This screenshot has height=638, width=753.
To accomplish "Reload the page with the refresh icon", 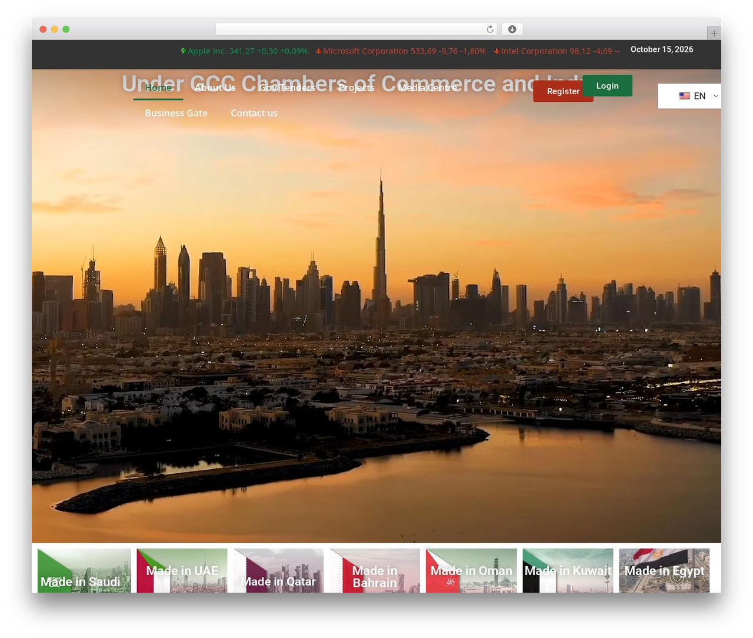I will click(x=490, y=29).
